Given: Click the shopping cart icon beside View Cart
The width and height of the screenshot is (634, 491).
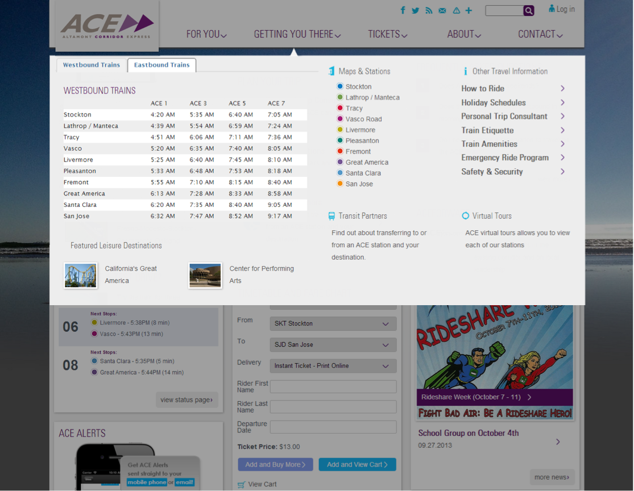Looking at the screenshot, I should [x=242, y=485].
